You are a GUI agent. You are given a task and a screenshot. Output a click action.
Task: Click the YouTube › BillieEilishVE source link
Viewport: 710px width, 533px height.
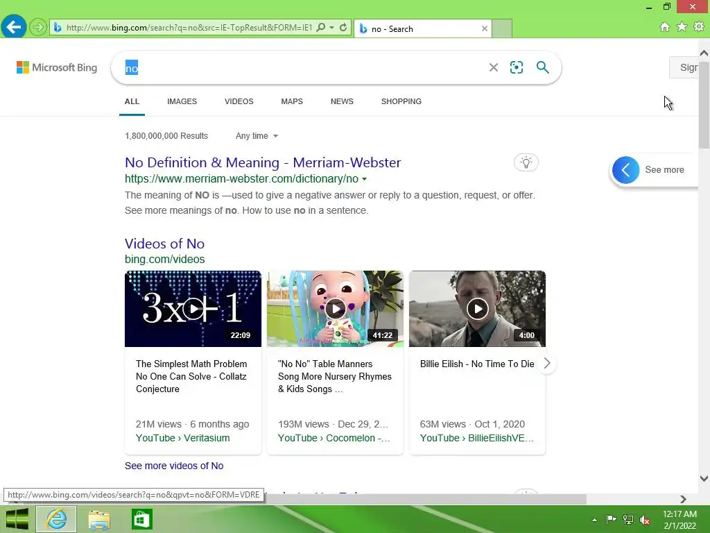477,438
